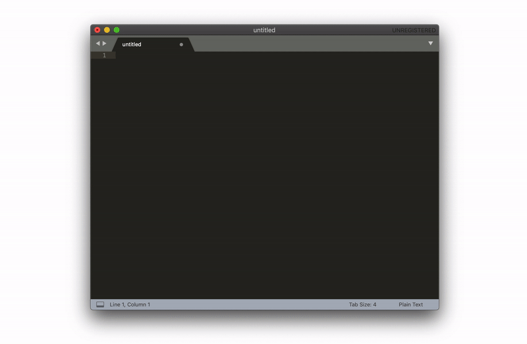This screenshot has height=344, width=527.
Task: Click the untitled window title text
Action: [264, 30]
